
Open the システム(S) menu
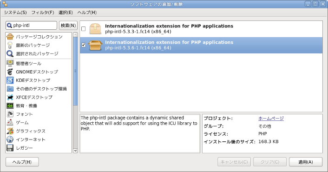pos(15,13)
